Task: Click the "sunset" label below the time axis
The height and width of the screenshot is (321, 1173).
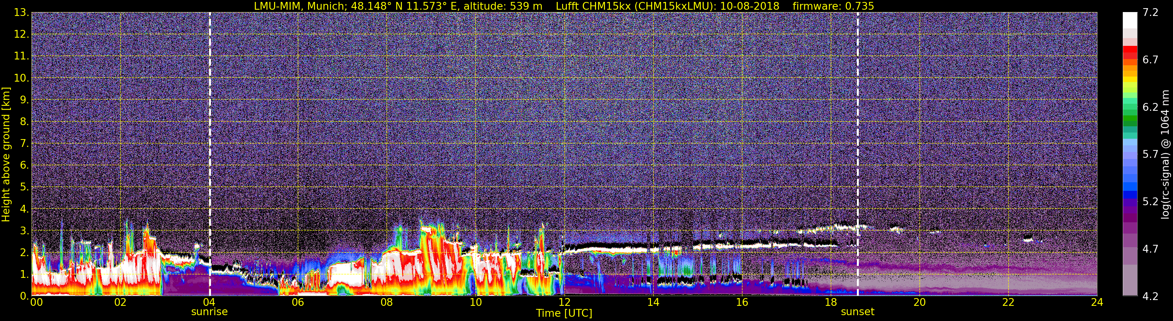Action: tap(857, 312)
